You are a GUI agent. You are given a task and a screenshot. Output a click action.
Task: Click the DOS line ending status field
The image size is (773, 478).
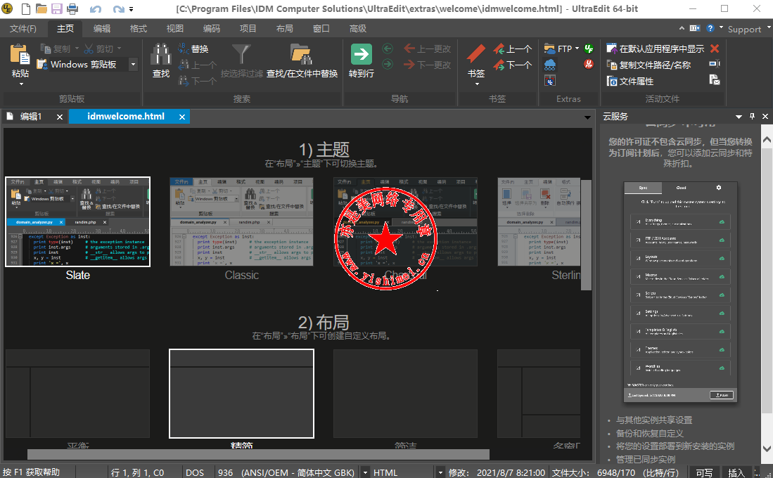[x=195, y=472]
